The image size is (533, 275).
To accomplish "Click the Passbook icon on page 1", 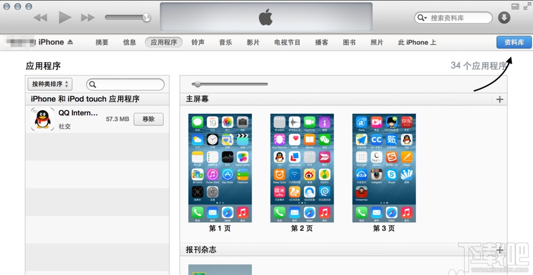I will [x=242, y=175].
